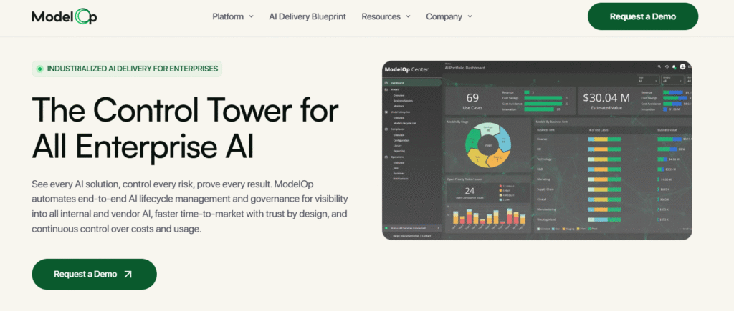The height and width of the screenshot is (311, 734).
Task: Click the # of Use Cases column header
Action: pos(599,130)
